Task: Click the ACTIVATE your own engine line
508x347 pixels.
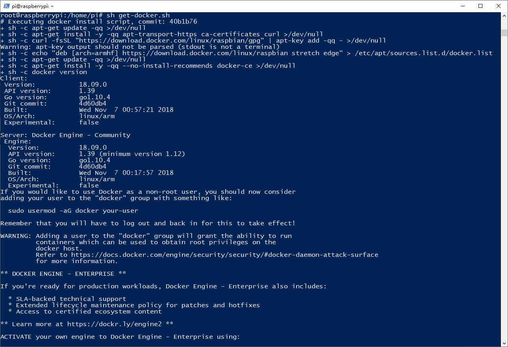Action: (x=120, y=337)
